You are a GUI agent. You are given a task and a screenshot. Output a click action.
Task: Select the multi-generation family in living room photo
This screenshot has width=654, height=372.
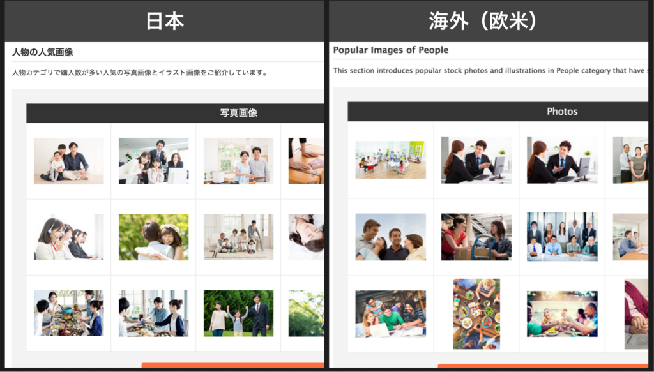239,237
